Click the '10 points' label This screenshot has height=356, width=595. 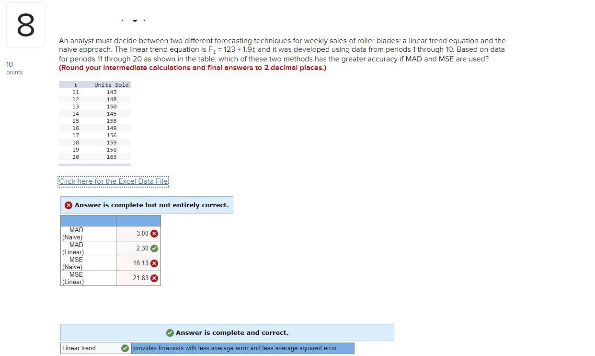click(x=14, y=68)
